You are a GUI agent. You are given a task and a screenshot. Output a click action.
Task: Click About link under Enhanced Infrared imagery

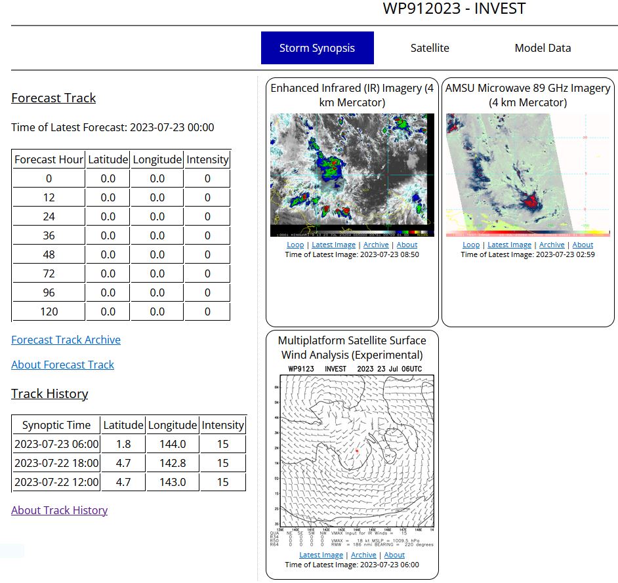[x=407, y=245]
